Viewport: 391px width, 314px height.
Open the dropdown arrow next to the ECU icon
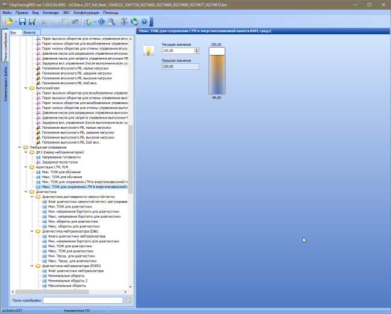95,22
